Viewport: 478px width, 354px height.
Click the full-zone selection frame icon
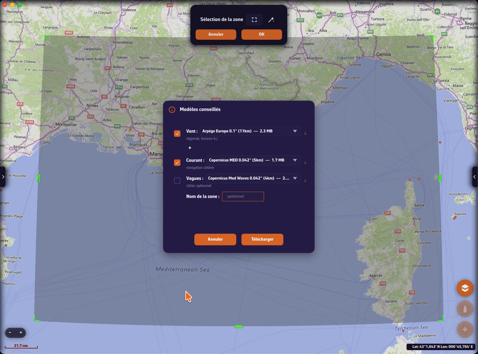[x=254, y=20]
